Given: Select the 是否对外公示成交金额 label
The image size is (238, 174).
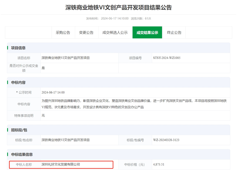Looking at the screenshot, I should 24,68.
